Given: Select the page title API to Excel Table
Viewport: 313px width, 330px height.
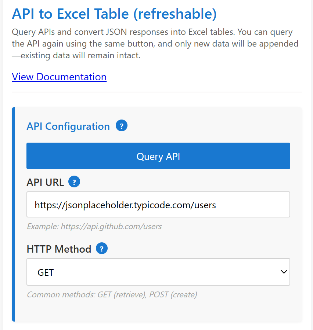Looking at the screenshot, I should (x=114, y=14).
